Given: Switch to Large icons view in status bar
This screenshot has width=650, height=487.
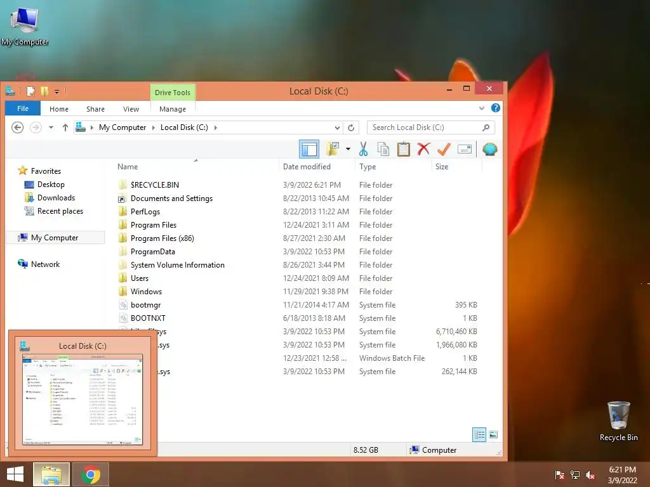Looking at the screenshot, I should (493, 434).
